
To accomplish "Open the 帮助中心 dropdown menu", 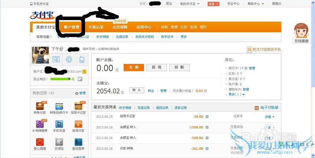I will [x=256, y=4].
